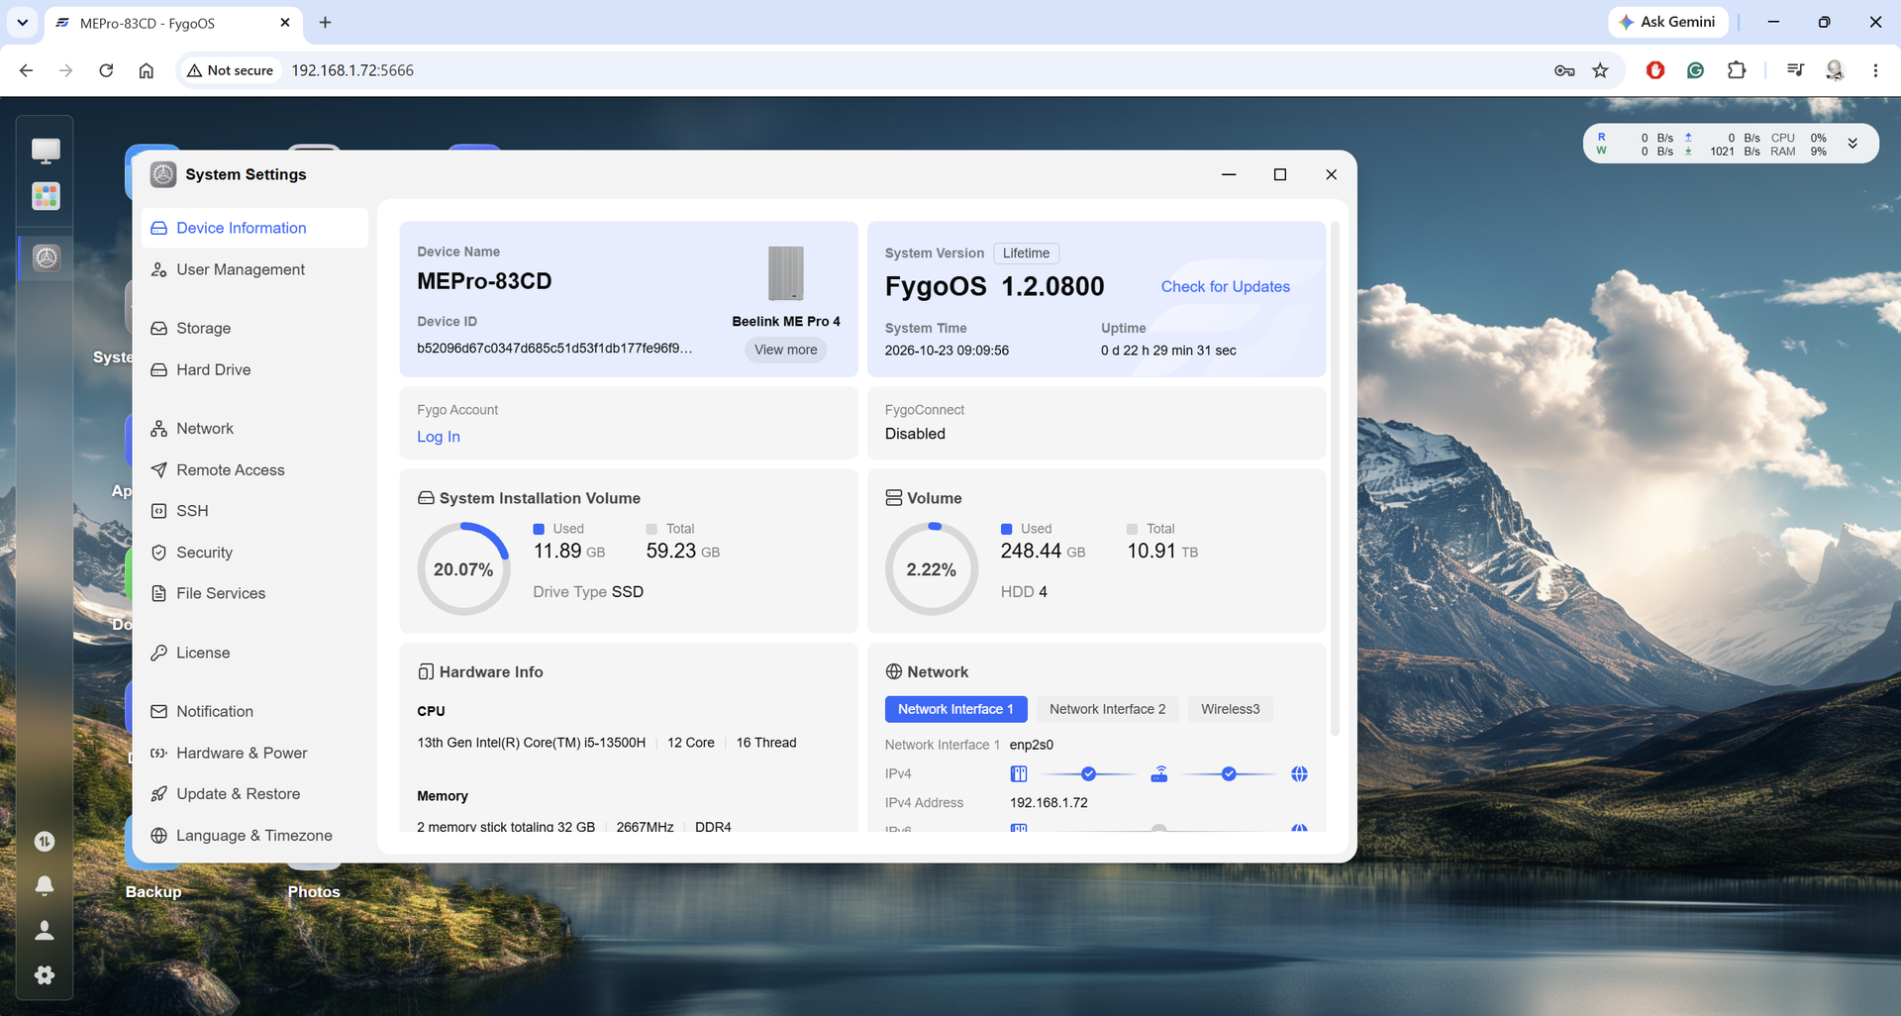This screenshot has height=1016, width=1901.
Task: Click the settings panel vertical scrollbar
Action: (x=1335, y=479)
